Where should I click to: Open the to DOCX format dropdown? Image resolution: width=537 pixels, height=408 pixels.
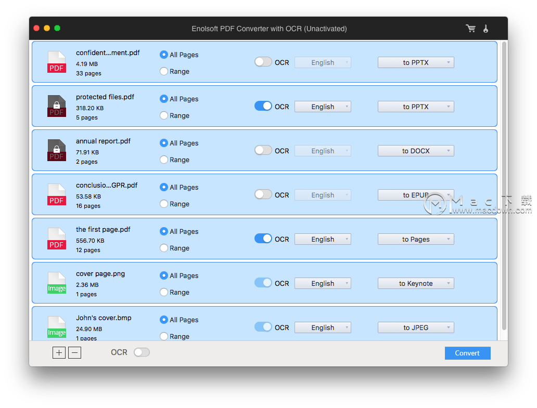(416, 151)
